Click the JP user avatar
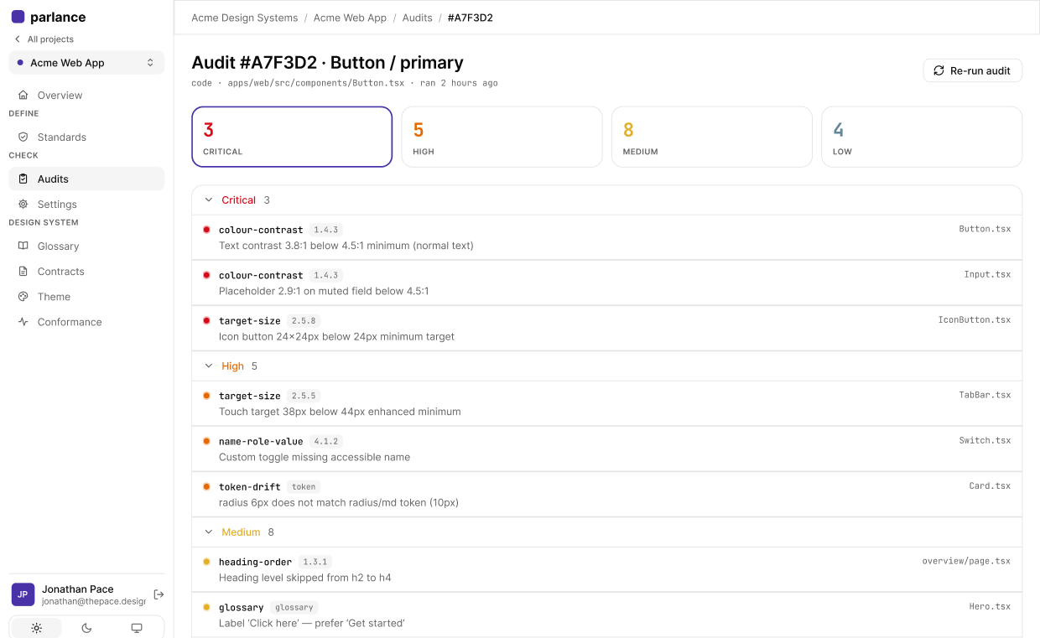1040x638 pixels. click(23, 594)
